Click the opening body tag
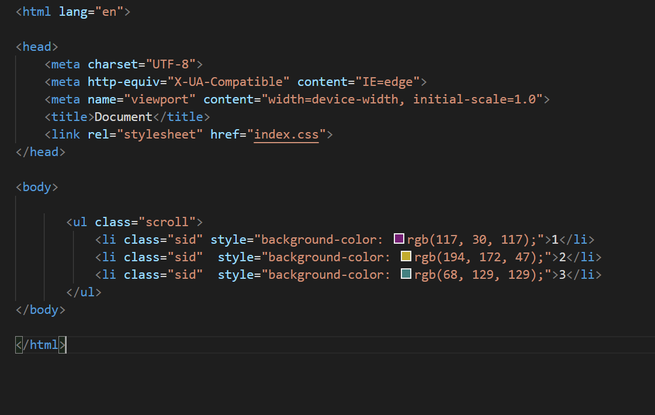655x415 pixels. [37, 187]
